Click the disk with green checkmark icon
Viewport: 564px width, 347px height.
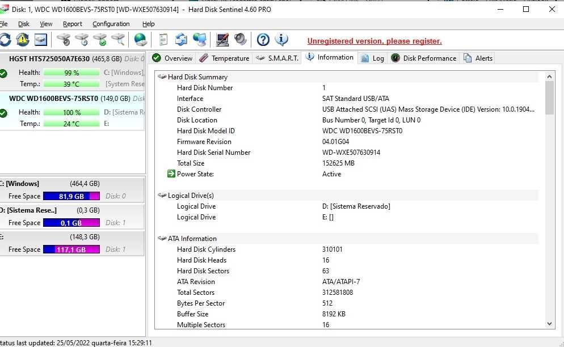point(100,40)
